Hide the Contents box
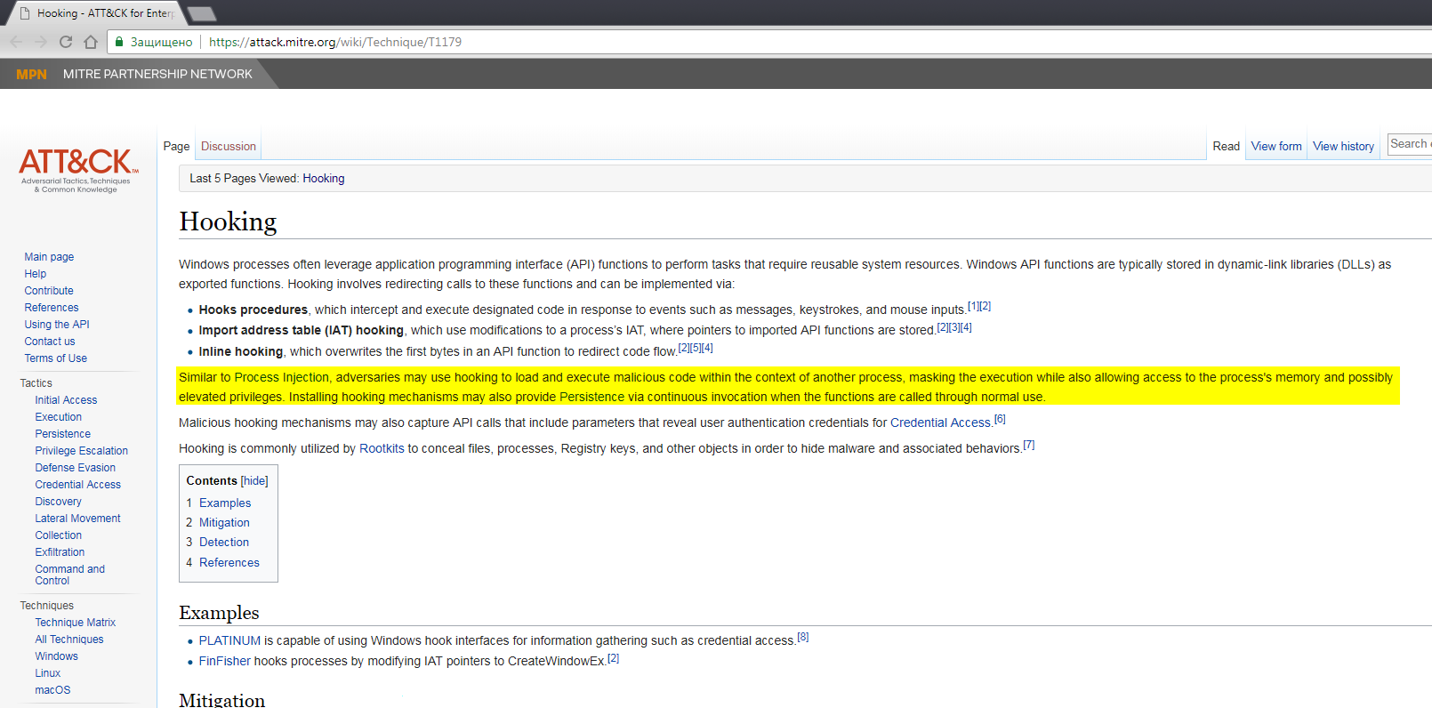Screen dimensions: 1432x708 (x=254, y=481)
